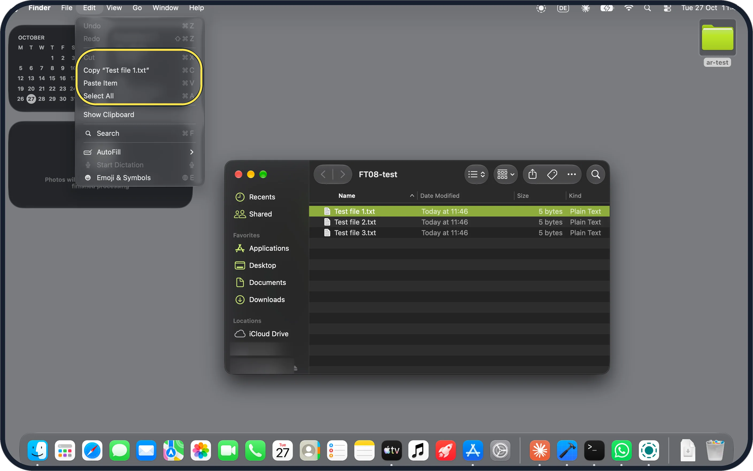This screenshot has height=471, width=753.
Task: Open WhatsApp in the Dock
Action: [621, 450]
